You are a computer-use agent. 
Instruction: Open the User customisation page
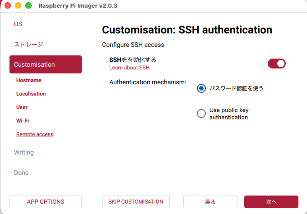(22, 107)
